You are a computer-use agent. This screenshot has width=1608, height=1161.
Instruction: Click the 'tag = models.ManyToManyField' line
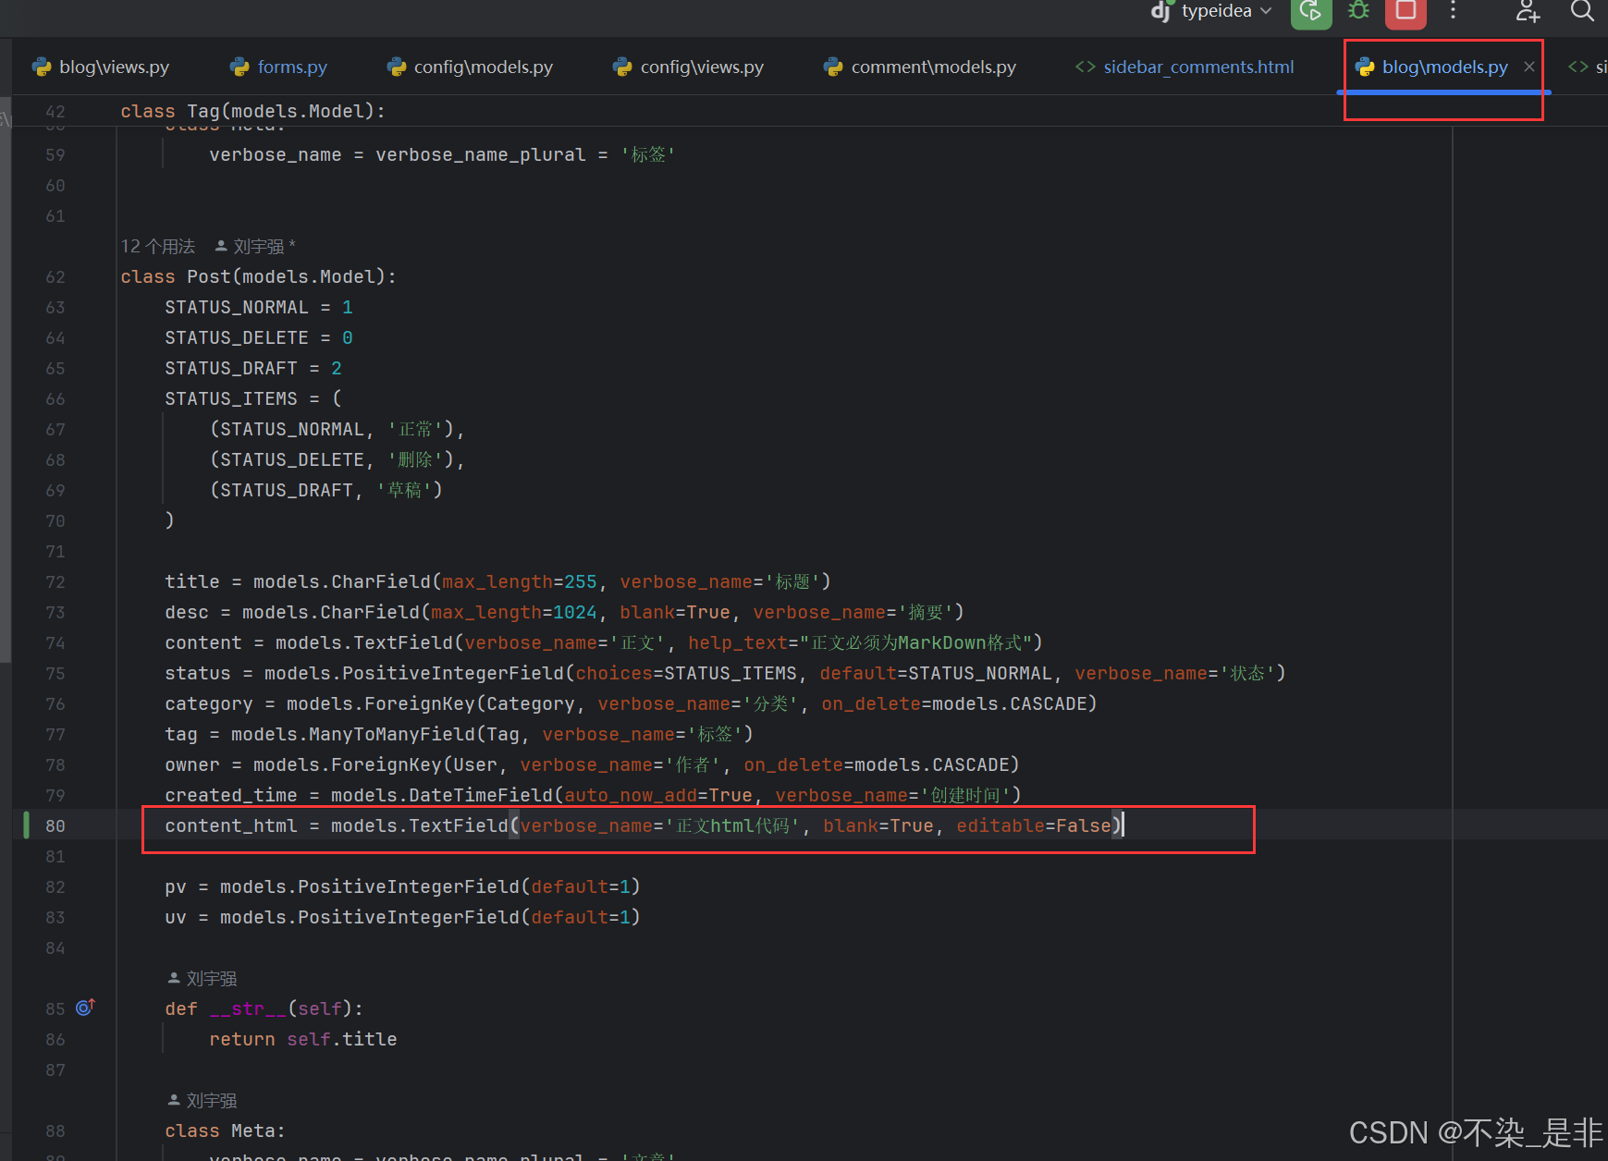click(459, 734)
